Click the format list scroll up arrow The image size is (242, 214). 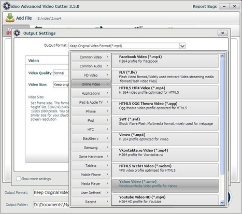[222, 56]
